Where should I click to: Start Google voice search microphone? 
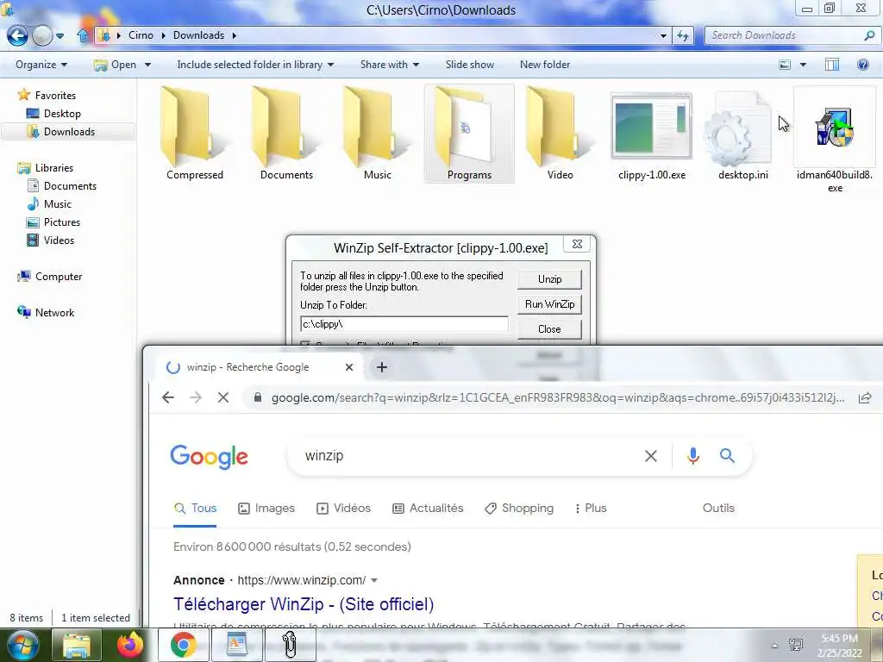pos(693,456)
